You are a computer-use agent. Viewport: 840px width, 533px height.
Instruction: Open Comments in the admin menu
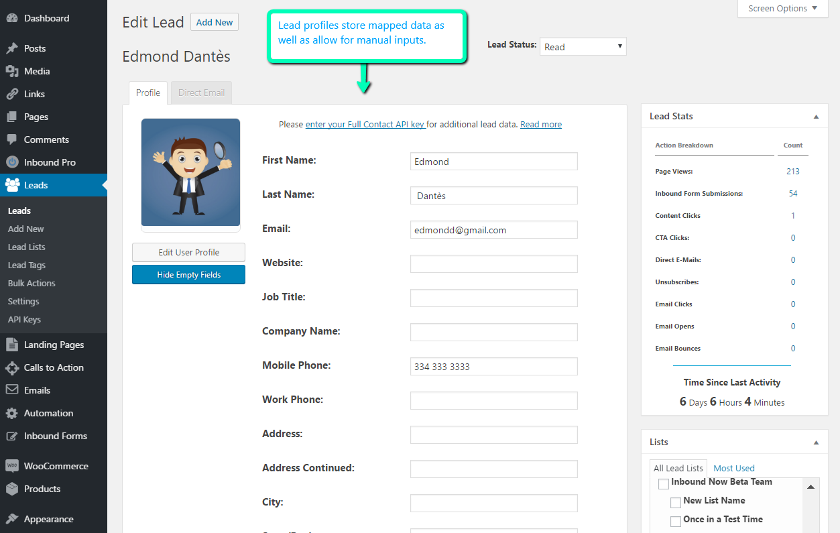coord(54,139)
